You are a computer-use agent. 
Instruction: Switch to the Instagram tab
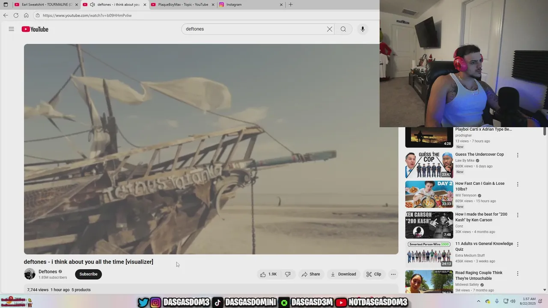(x=251, y=5)
